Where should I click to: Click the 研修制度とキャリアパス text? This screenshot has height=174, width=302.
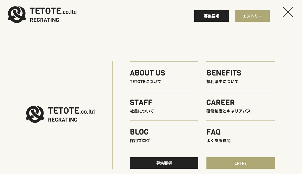click(228, 111)
